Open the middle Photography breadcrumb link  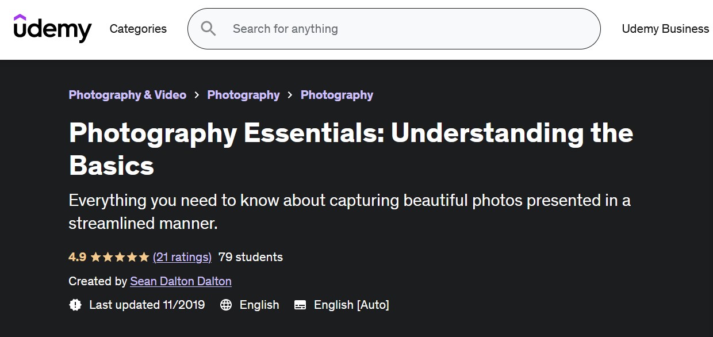coord(243,95)
